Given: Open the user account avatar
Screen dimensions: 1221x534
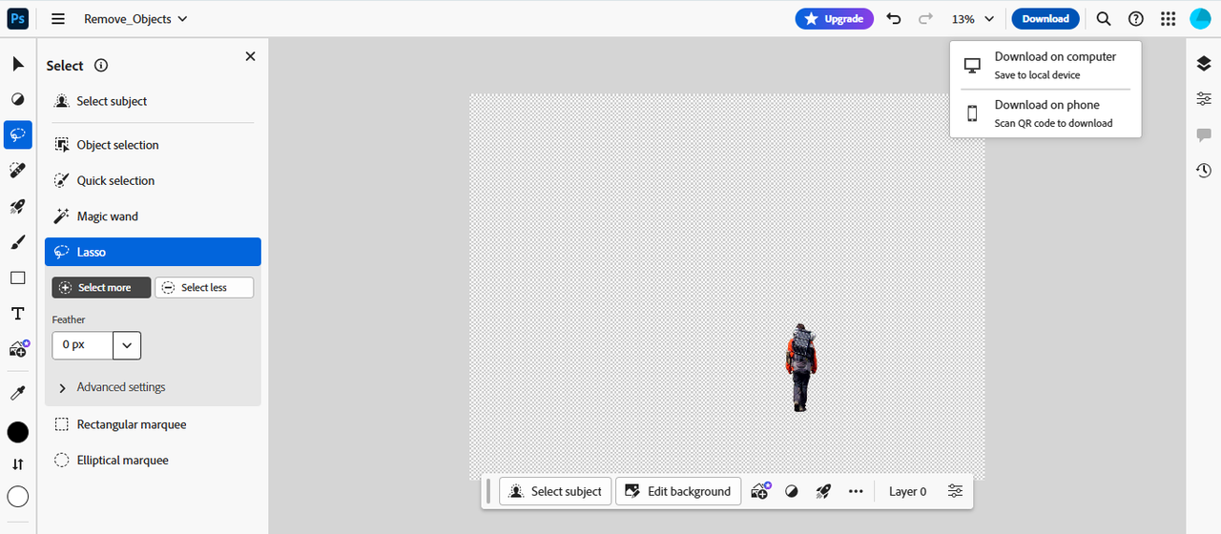Looking at the screenshot, I should tap(1200, 19).
